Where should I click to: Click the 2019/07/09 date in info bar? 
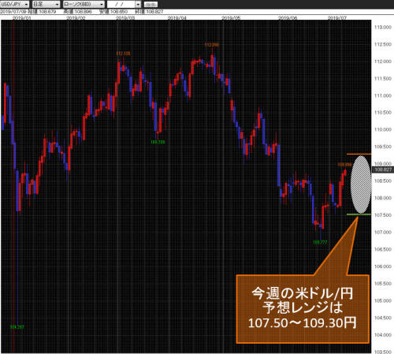pyautogui.click(x=13, y=12)
